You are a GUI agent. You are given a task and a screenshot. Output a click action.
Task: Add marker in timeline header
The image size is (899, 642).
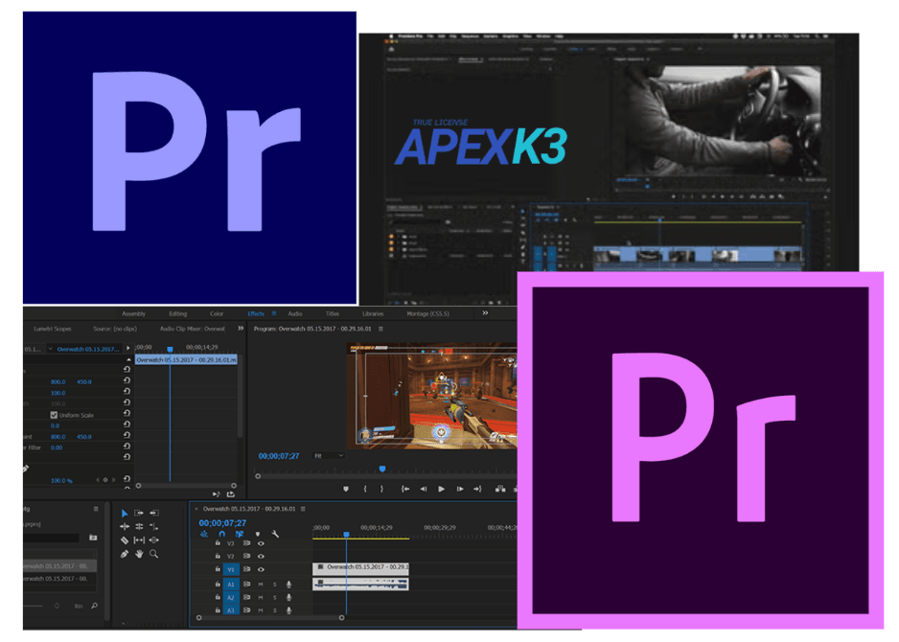click(258, 535)
